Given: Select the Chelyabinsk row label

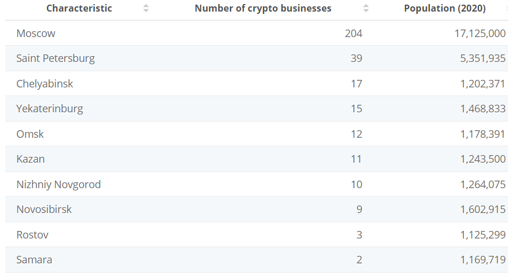Looking at the screenshot, I should pos(45,83).
